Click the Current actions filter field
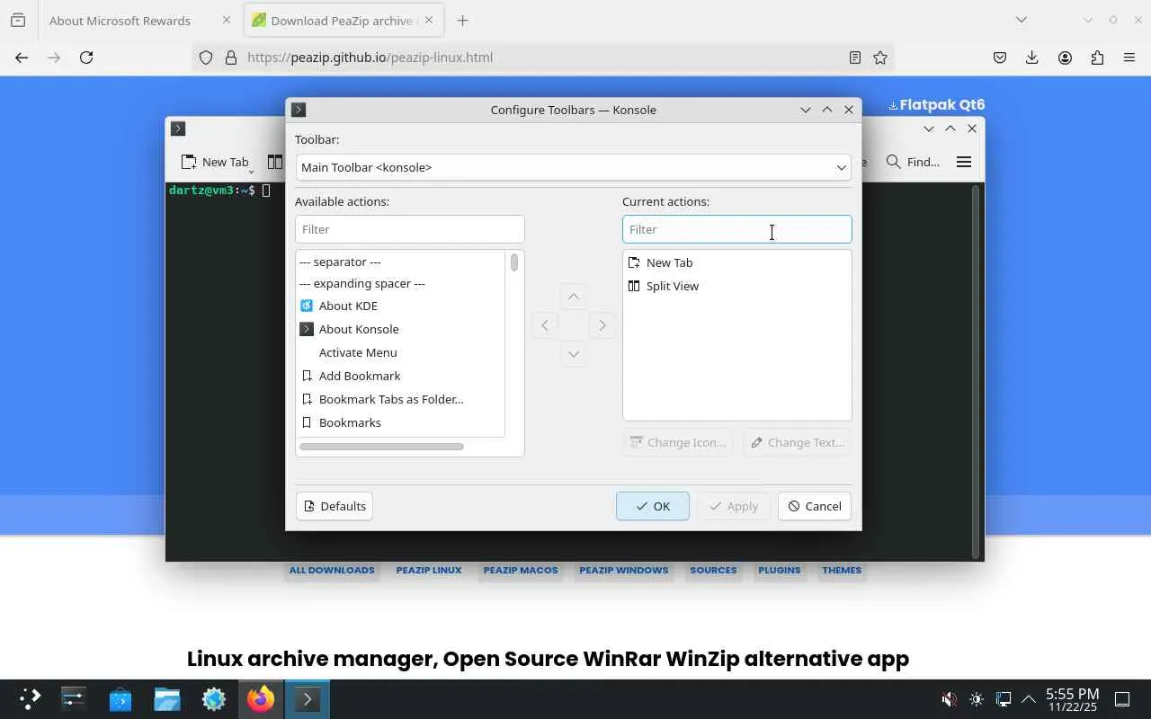 737,229
